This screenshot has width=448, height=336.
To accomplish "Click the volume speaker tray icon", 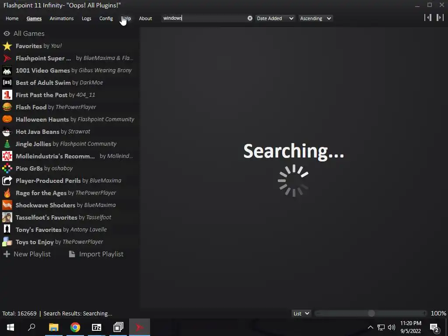I will point(392,327).
